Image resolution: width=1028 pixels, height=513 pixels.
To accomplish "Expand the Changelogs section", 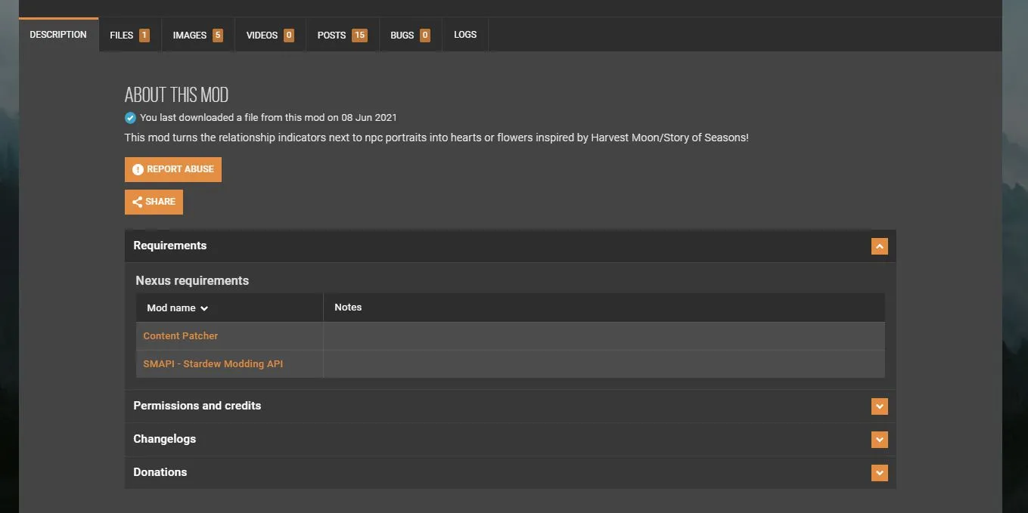I will tap(879, 440).
